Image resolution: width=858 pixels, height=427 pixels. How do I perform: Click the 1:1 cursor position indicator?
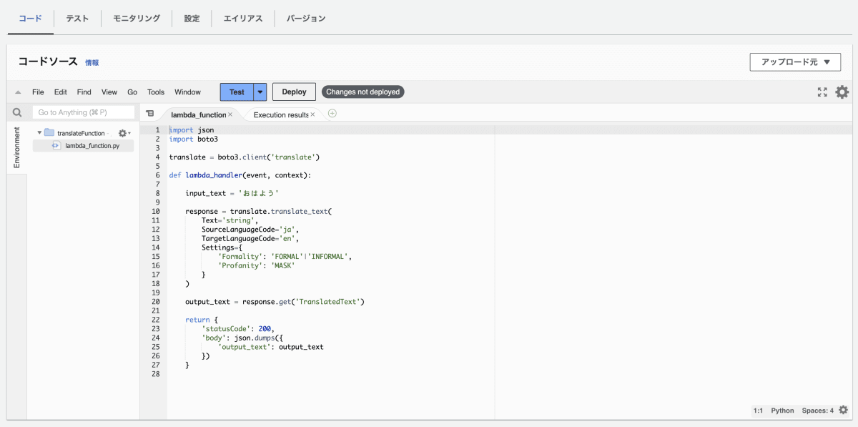758,411
